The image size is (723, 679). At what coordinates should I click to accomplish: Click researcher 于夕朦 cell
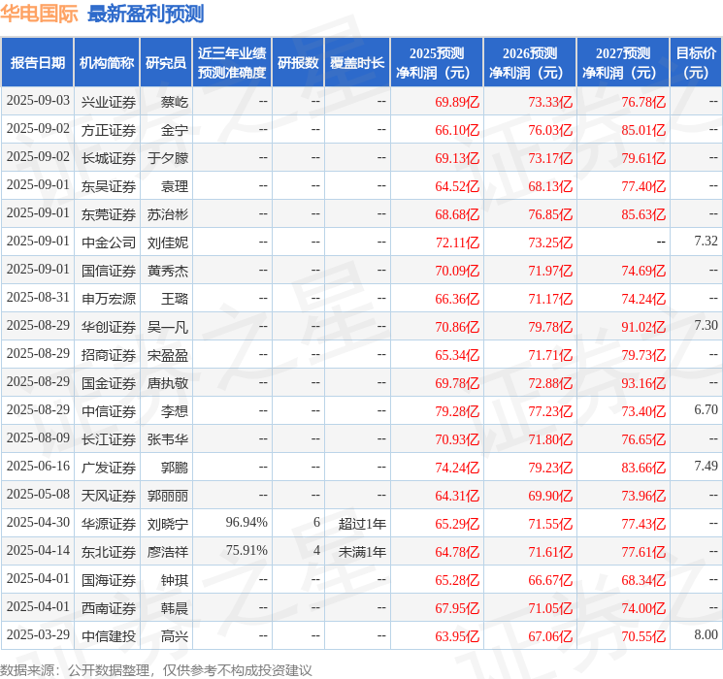168,158
